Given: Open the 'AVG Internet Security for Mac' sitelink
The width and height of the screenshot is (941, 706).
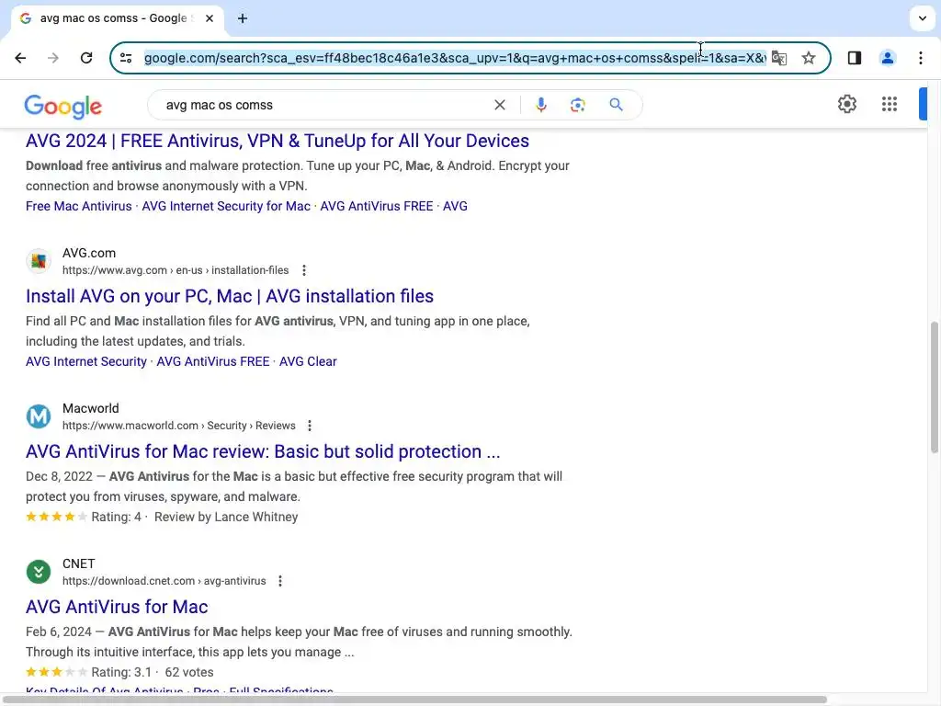Looking at the screenshot, I should [x=226, y=206].
